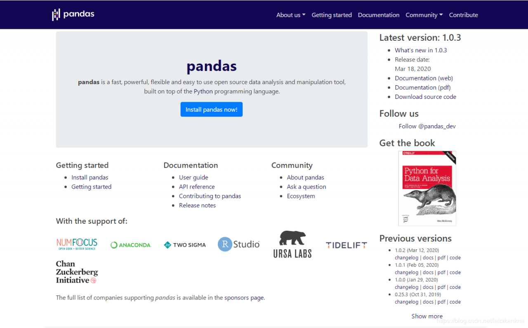The image size is (528, 328).
Task: Open code for version 1.0.2
Action: [455, 258]
